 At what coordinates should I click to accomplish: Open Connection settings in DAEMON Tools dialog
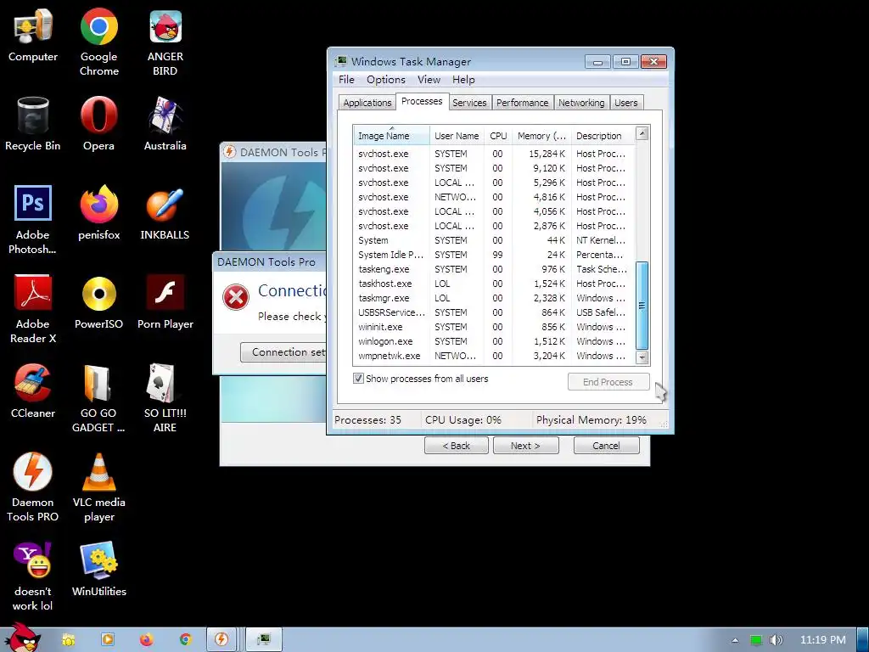(283, 352)
